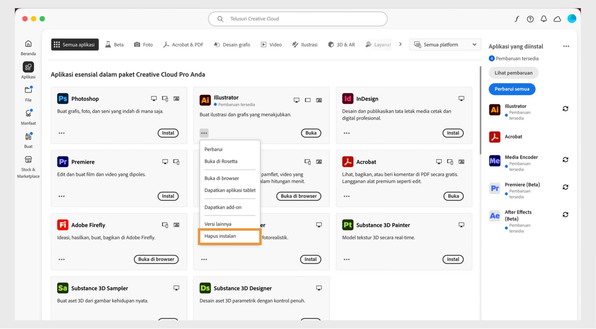The width and height of the screenshot is (596, 329).
Task: Update Media Encoder via refresh icon
Action: [x=565, y=160]
